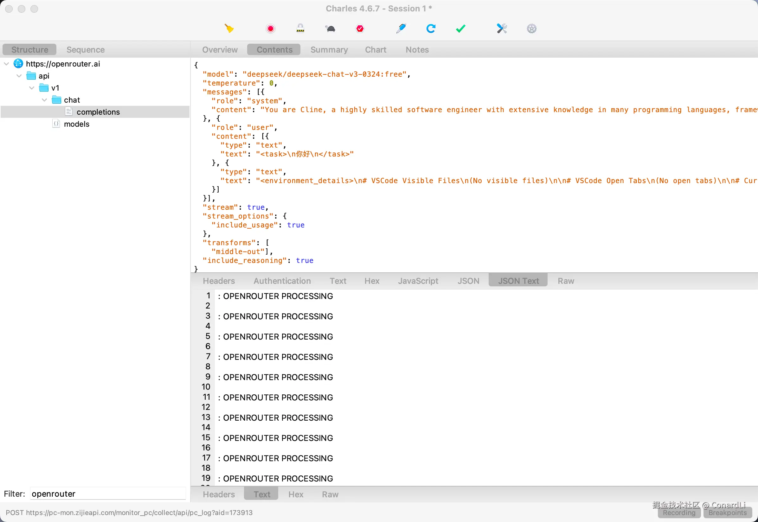Open the Summary tab
Screen dimensions: 758x522
point(329,50)
